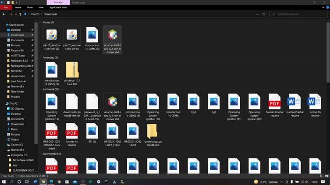The width and height of the screenshot is (330, 185).
Task: Open Java Tutorials folder in sidebar
Action: [19, 81]
